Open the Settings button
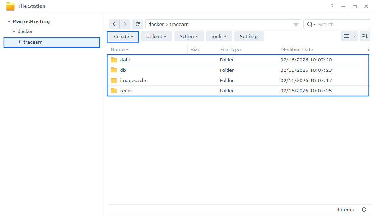375x217 pixels. 249,36
